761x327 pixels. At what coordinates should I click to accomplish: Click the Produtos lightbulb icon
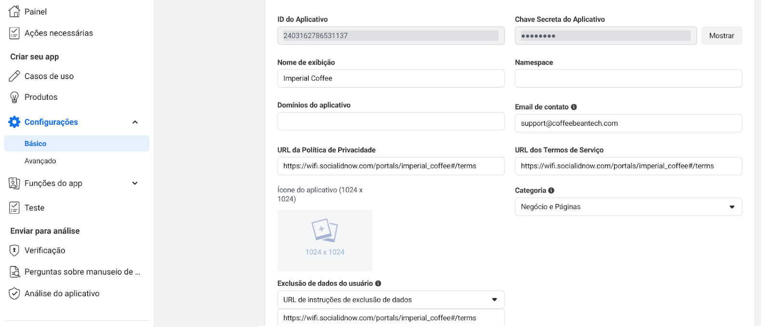14,97
